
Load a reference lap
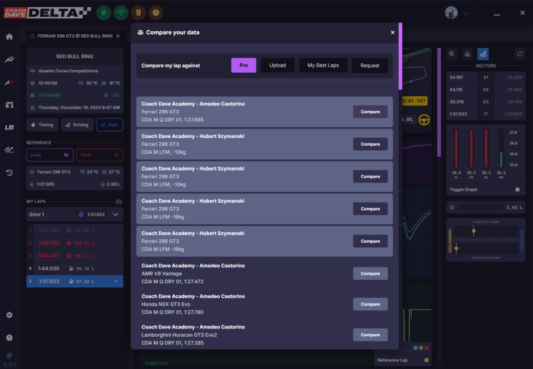tap(50, 155)
